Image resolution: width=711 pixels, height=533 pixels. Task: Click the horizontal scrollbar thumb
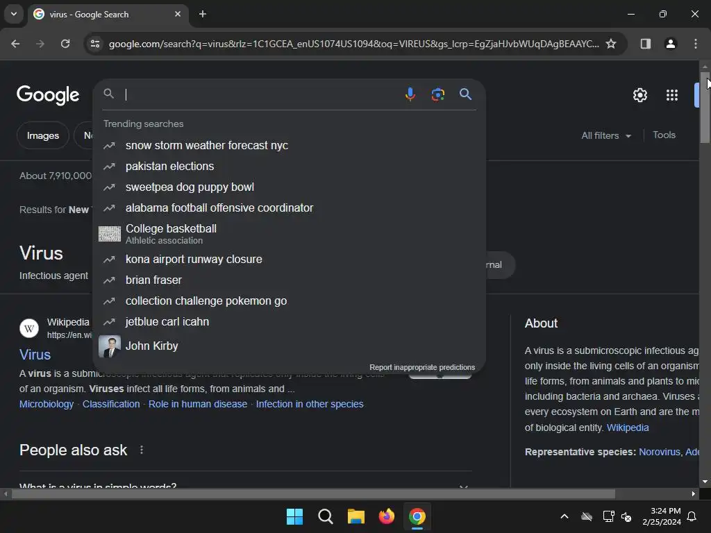pyautogui.click(x=313, y=494)
